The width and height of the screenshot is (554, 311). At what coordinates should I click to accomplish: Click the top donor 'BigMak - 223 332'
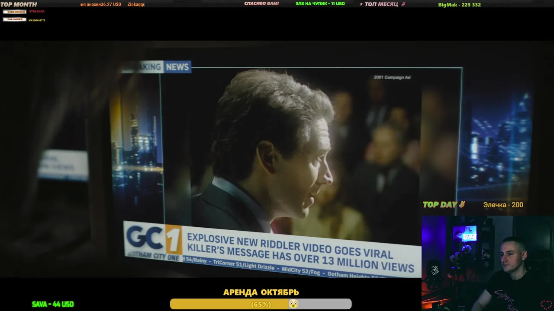pos(459,5)
